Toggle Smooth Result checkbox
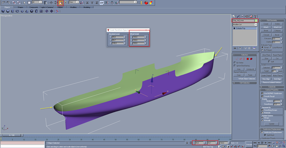 coord(262,96)
